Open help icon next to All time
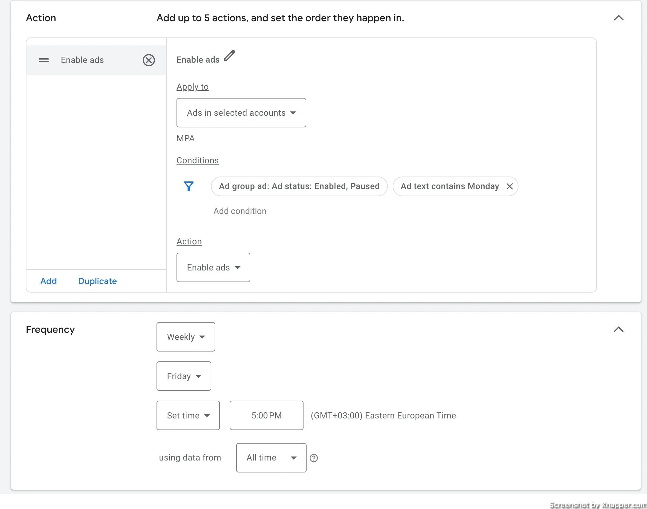Image resolution: width=647 pixels, height=509 pixels. point(314,458)
